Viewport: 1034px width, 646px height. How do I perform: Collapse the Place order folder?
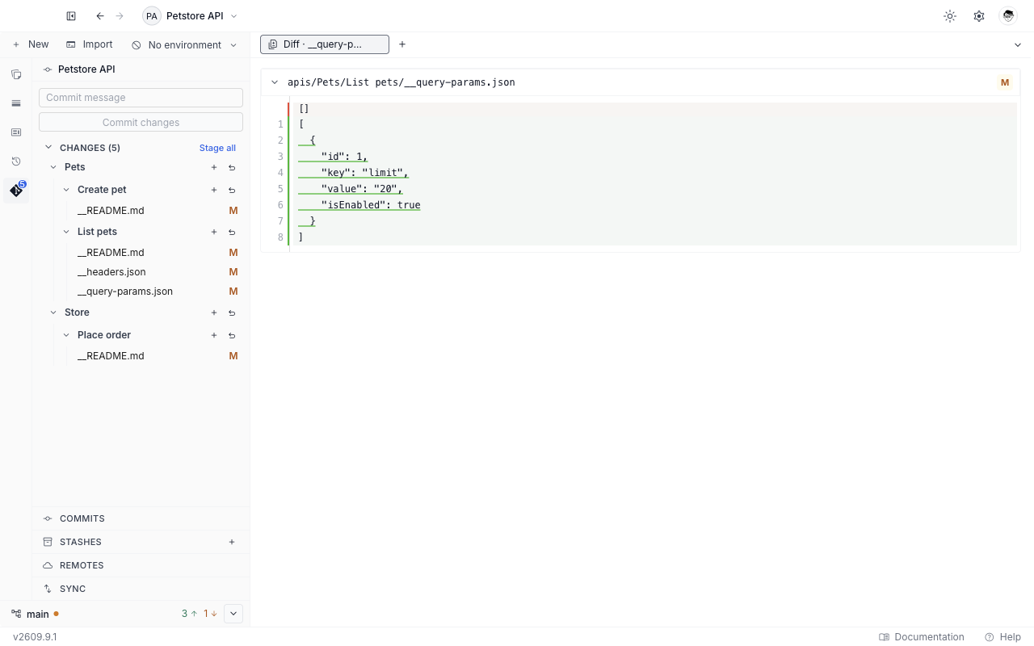pyautogui.click(x=66, y=335)
